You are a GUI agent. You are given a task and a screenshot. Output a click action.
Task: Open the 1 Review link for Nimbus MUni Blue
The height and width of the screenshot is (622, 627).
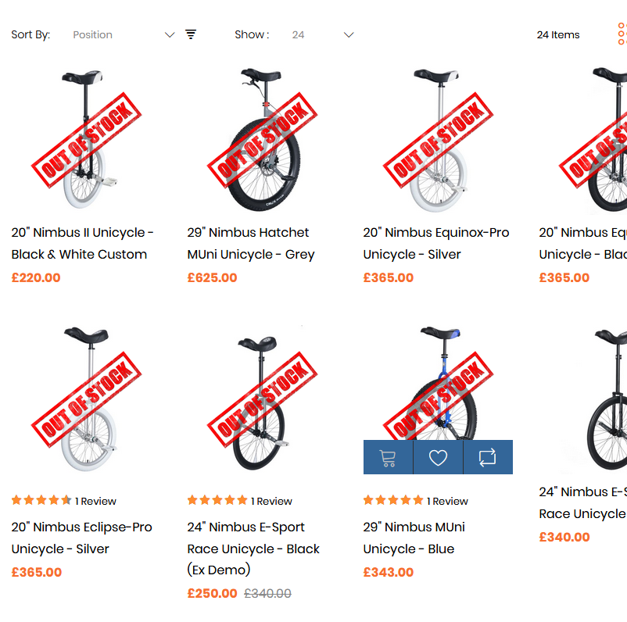[448, 501]
